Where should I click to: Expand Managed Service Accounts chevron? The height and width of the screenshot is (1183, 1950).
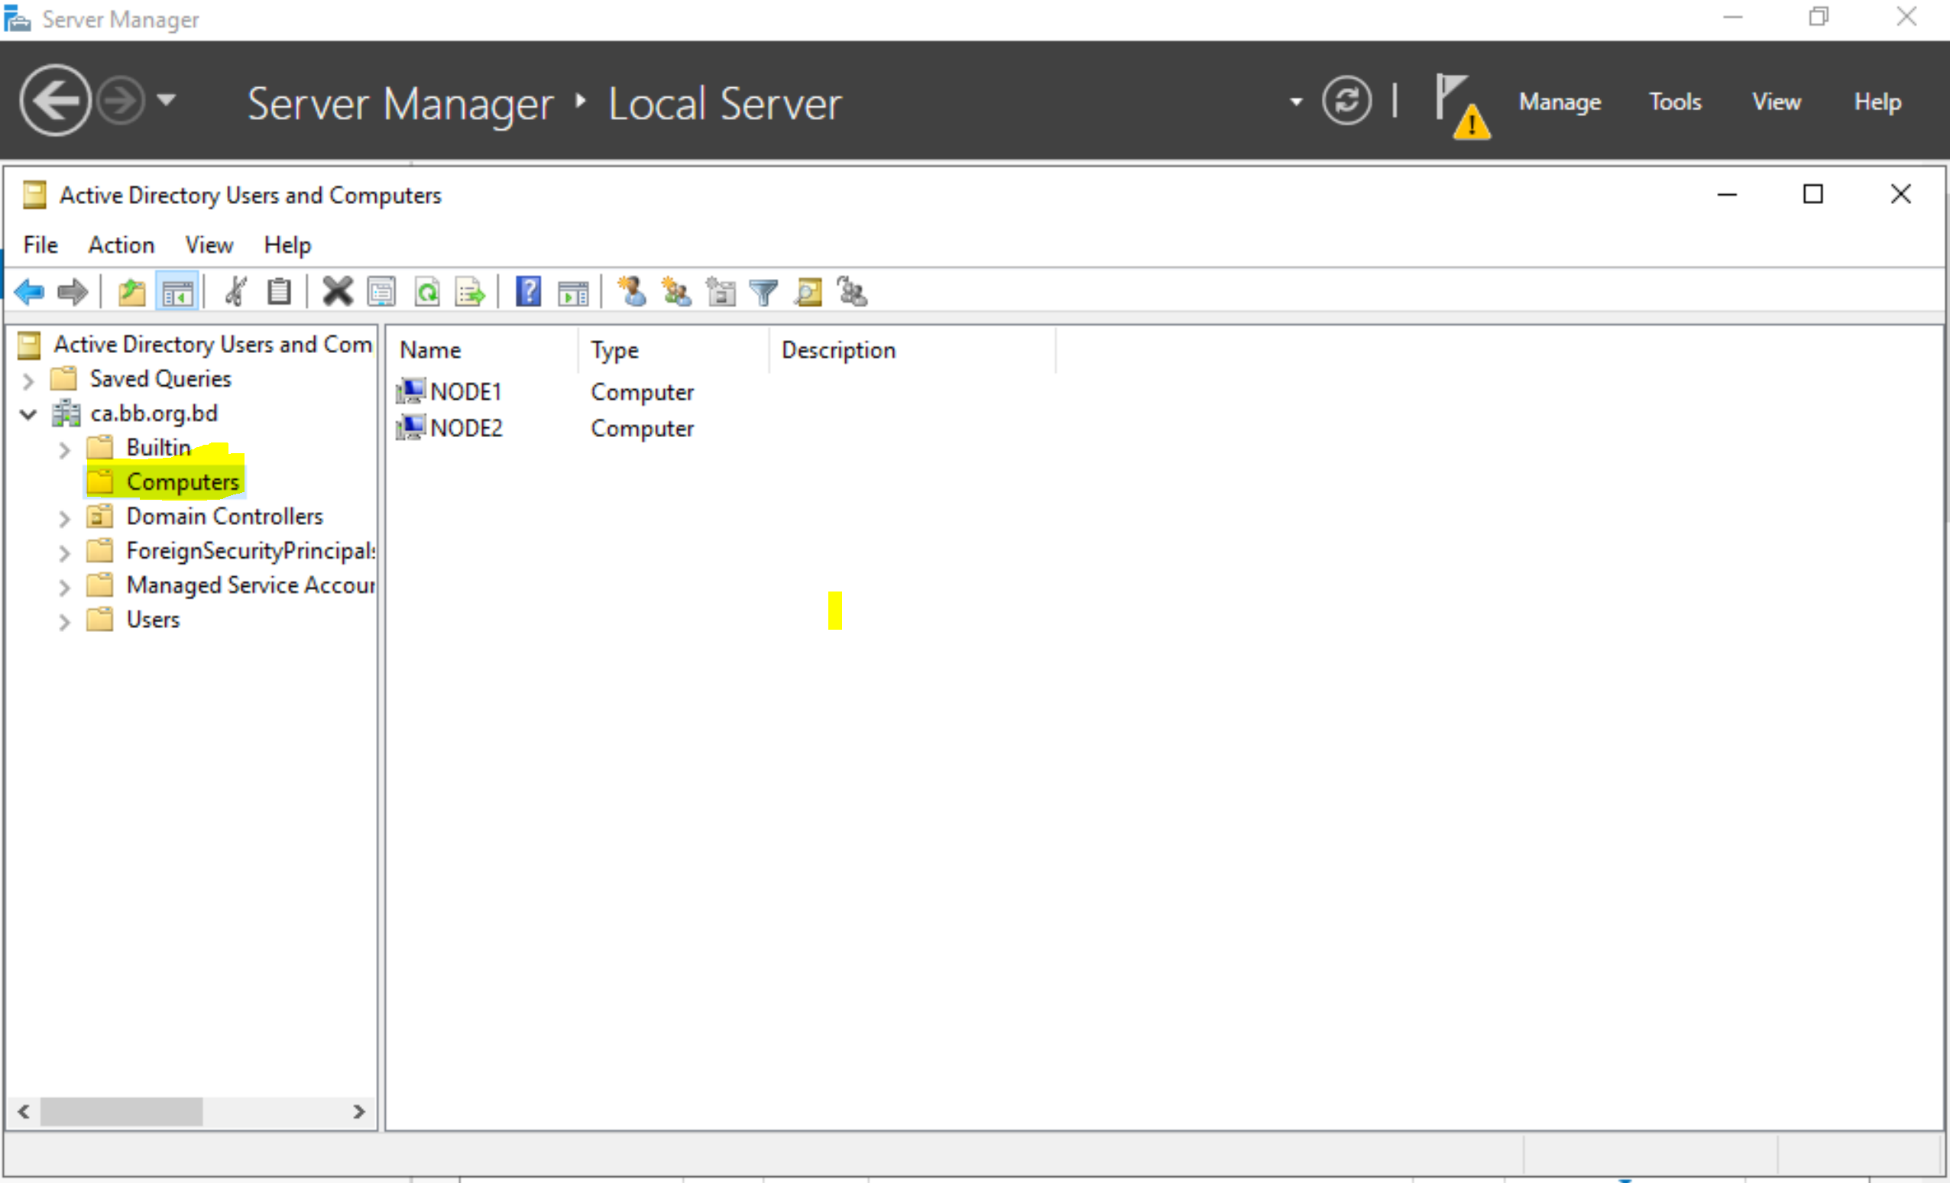click(x=65, y=587)
